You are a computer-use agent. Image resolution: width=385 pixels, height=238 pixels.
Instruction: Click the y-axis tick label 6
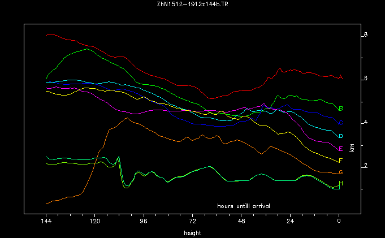[366, 79]
